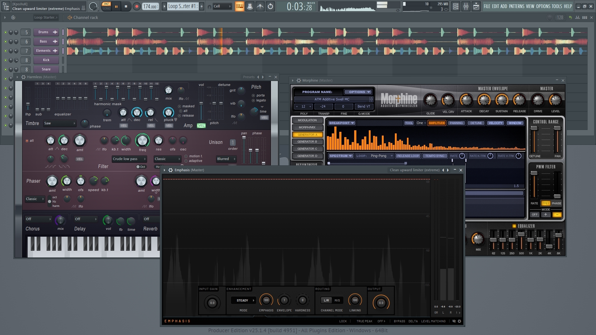
Task: Open Emphasis plugin settings gear
Action: click(460, 321)
